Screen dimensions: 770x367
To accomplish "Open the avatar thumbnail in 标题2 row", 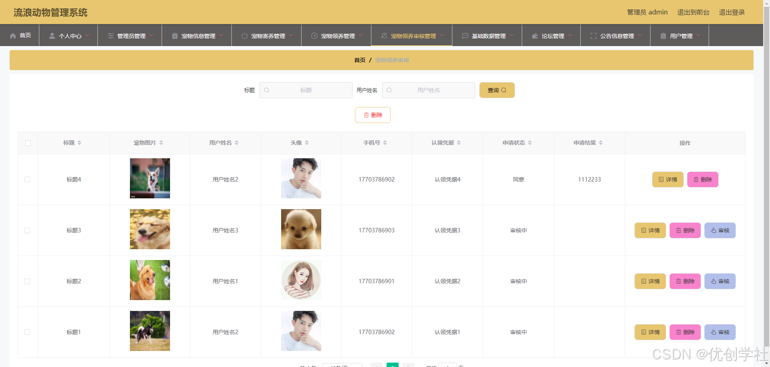I will 301,280.
